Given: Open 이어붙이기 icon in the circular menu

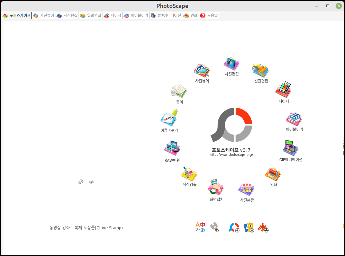Looking at the screenshot, I should pos(294,119).
